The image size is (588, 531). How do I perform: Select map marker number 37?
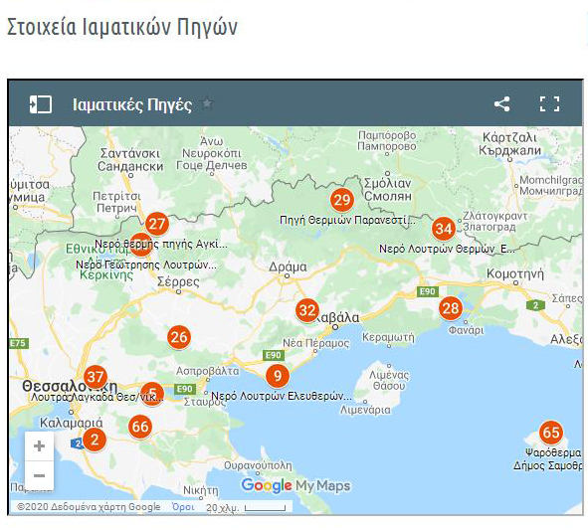pos(96,377)
